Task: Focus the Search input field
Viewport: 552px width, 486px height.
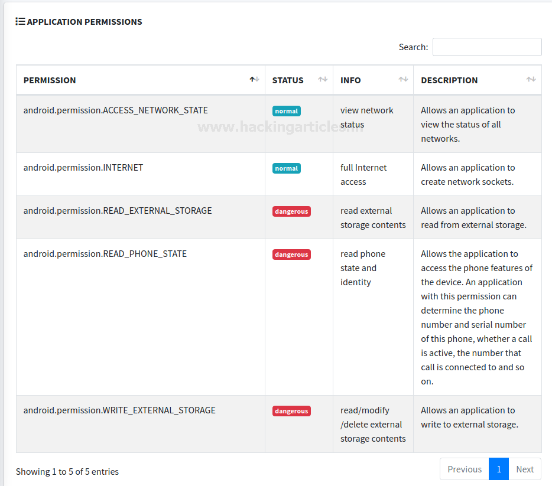Action: pos(487,47)
